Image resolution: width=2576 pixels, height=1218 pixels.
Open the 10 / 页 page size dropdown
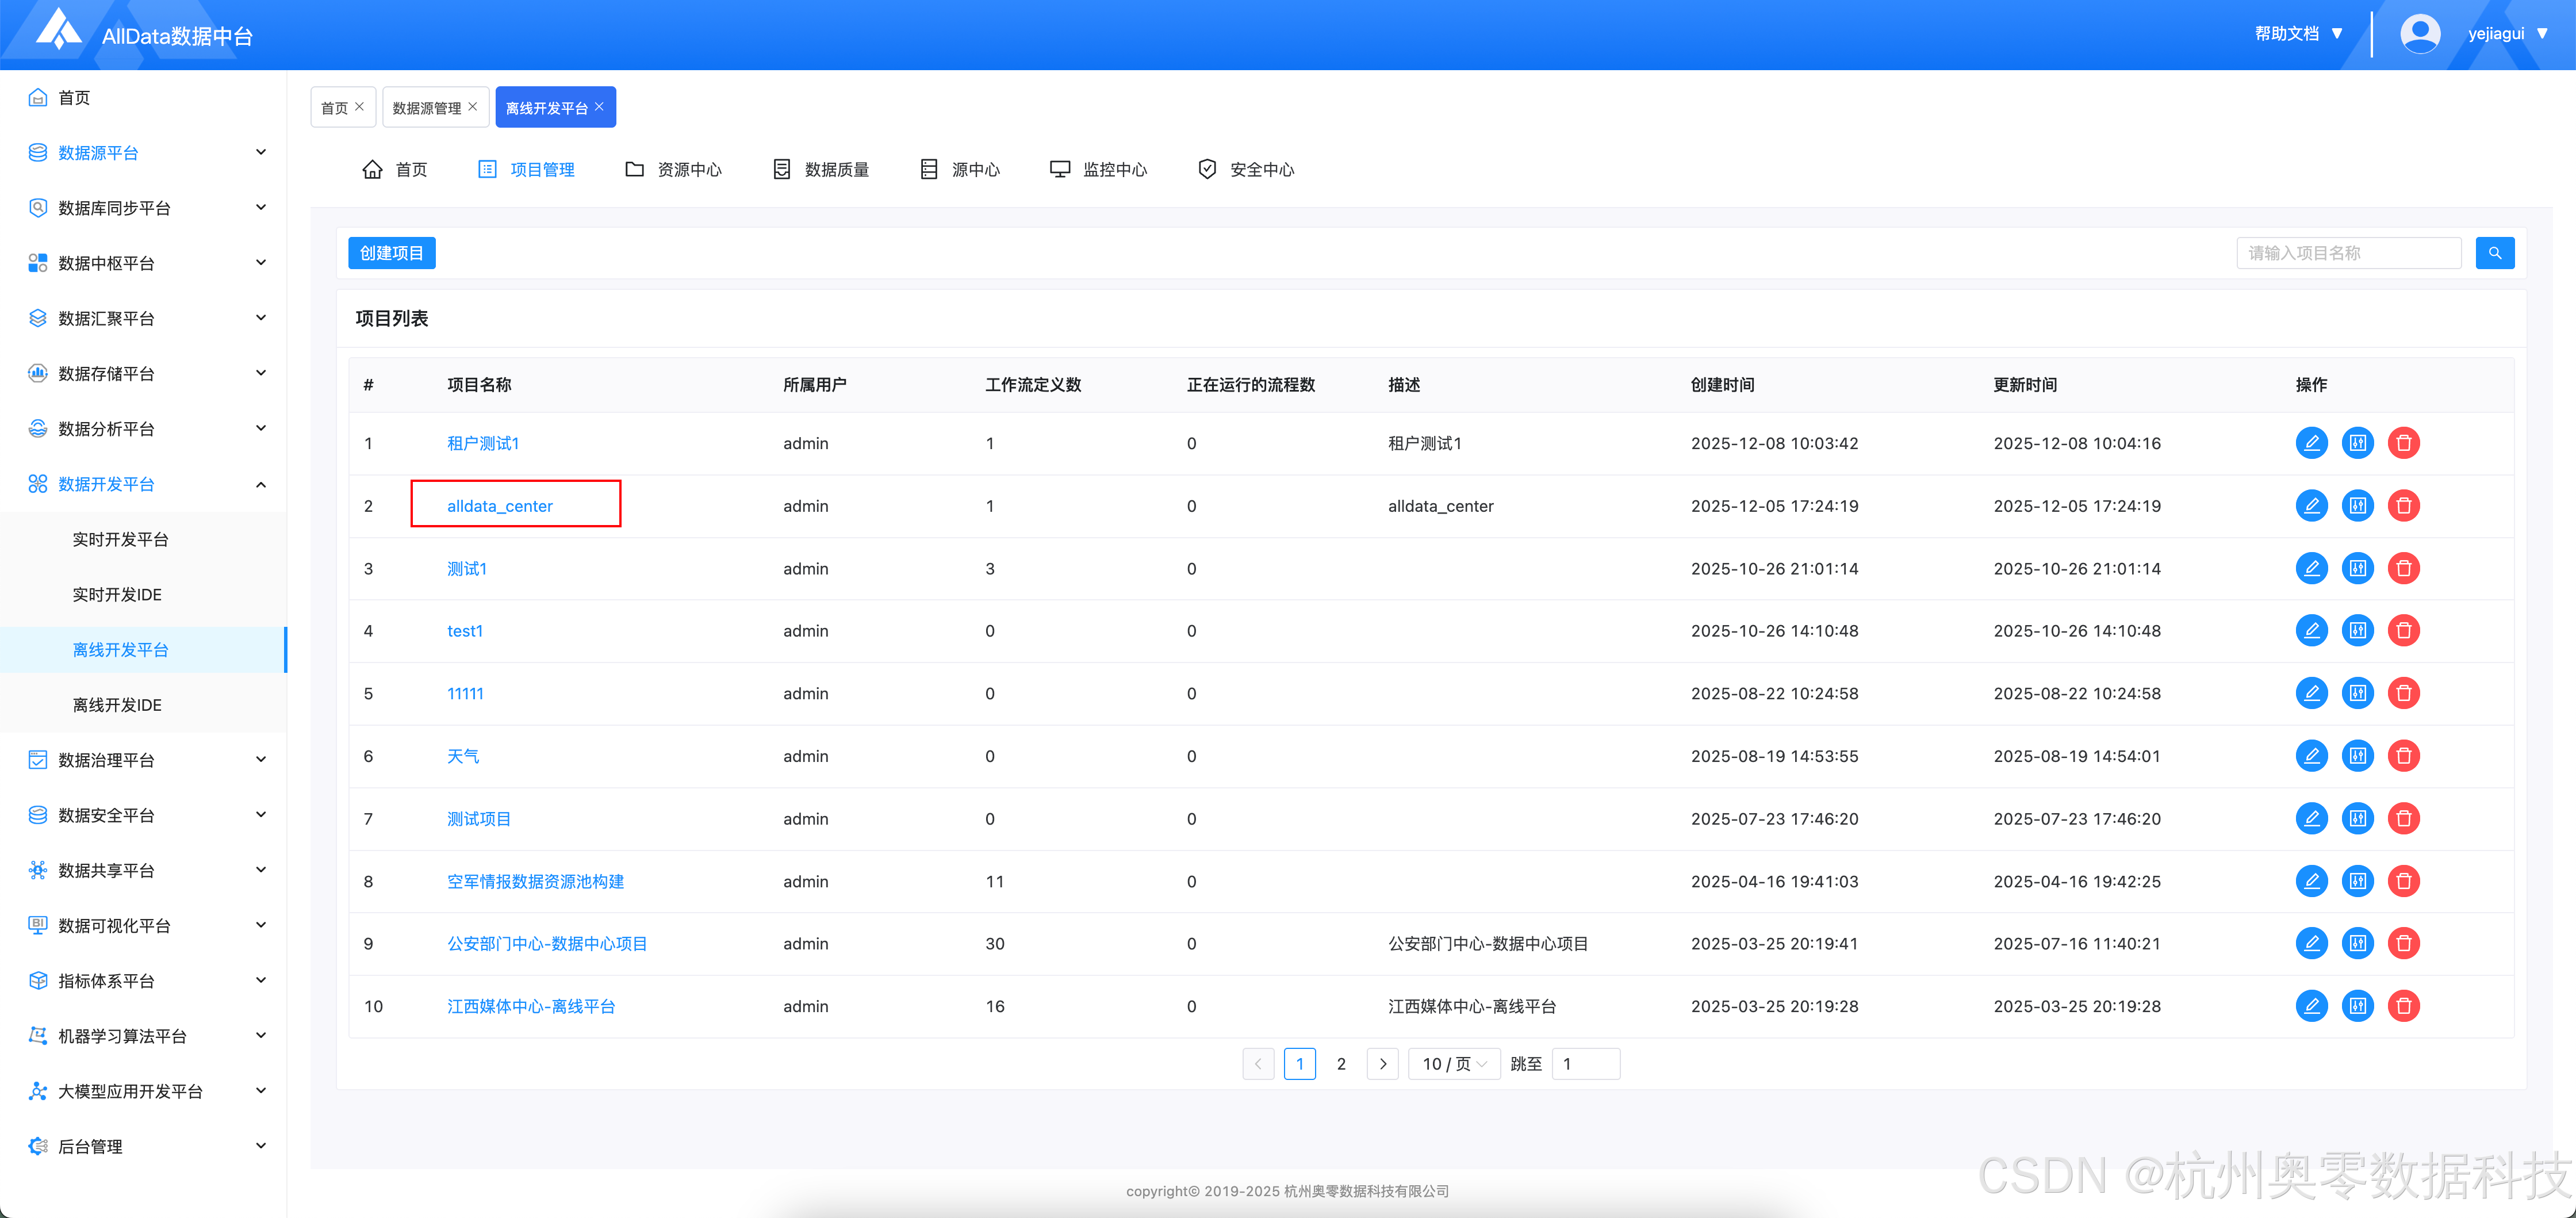[x=1454, y=1064]
